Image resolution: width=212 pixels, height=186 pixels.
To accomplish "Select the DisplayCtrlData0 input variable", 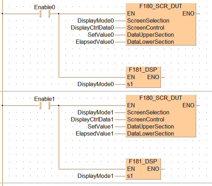I will click(x=93, y=28).
